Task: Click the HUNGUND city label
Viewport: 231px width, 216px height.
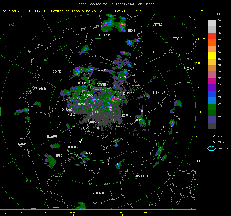Action: pos(122,77)
